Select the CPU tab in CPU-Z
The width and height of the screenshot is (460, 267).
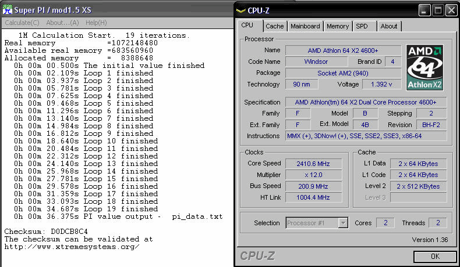click(249, 25)
